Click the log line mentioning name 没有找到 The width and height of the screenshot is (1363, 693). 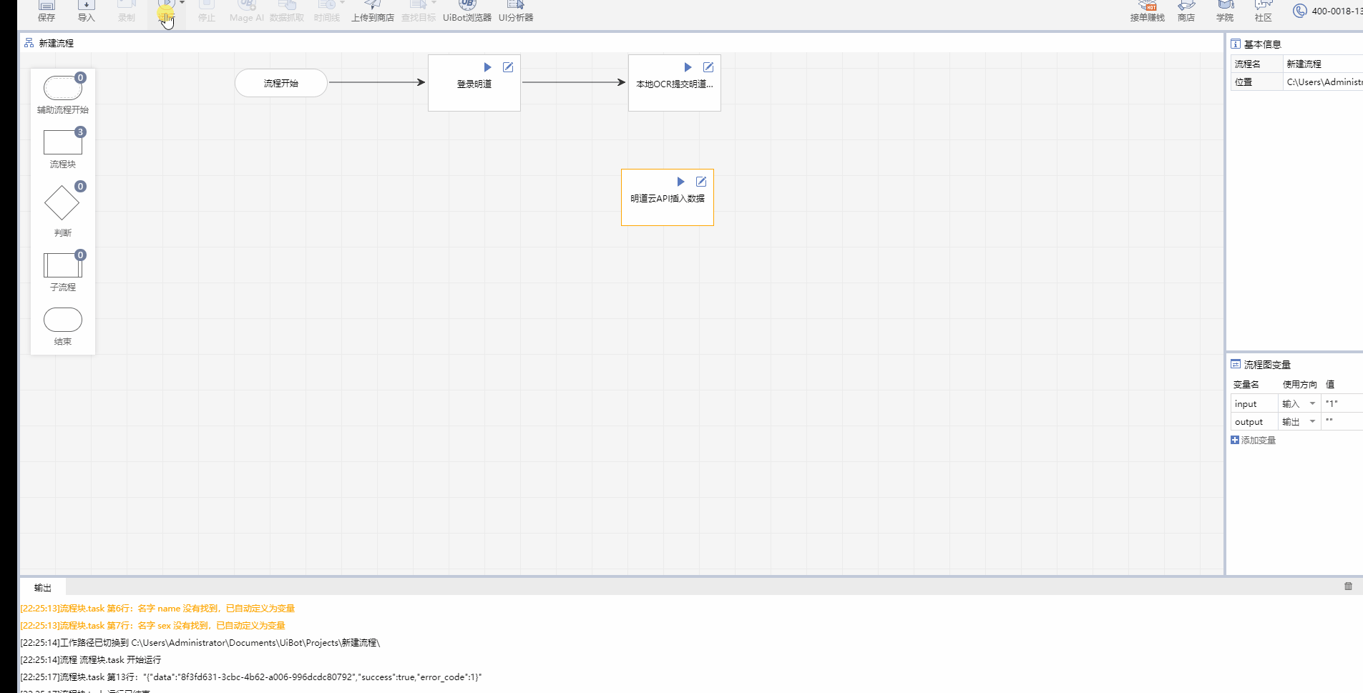tap(157, 609)
